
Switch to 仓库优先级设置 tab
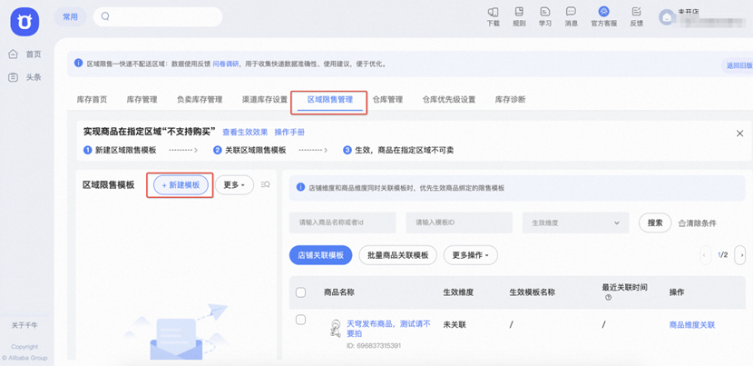[449, 100]
